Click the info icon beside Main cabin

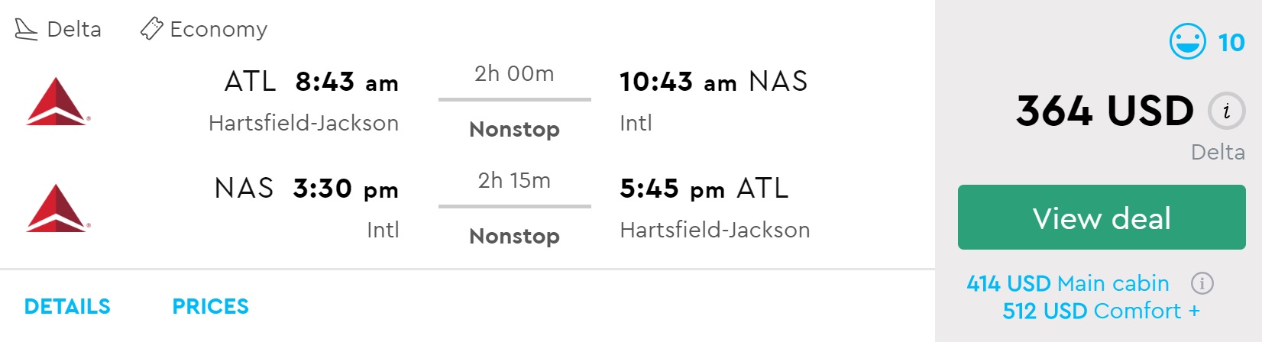tap(1202, 283)
